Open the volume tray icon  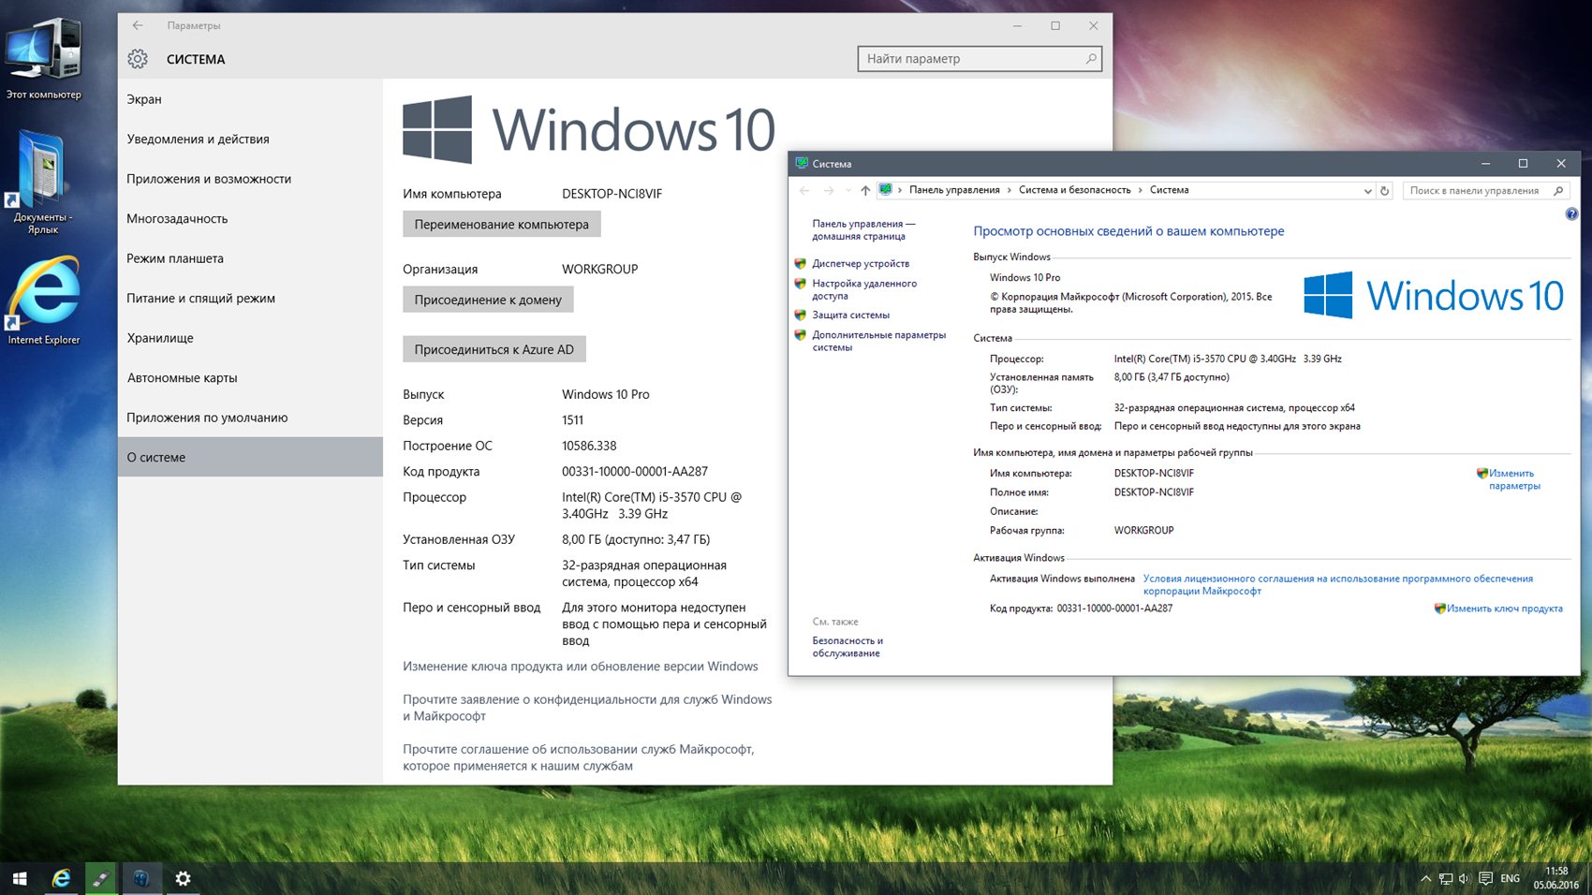[x=1465, y=878]
